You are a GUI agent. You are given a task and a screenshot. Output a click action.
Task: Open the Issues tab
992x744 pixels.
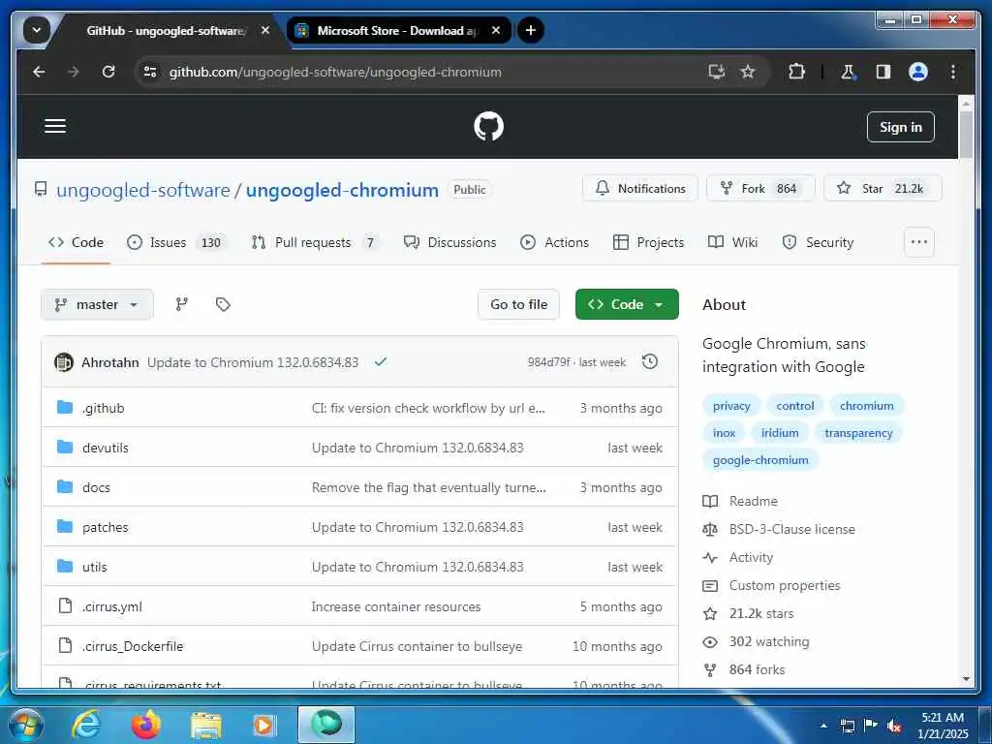coord(176,242)
